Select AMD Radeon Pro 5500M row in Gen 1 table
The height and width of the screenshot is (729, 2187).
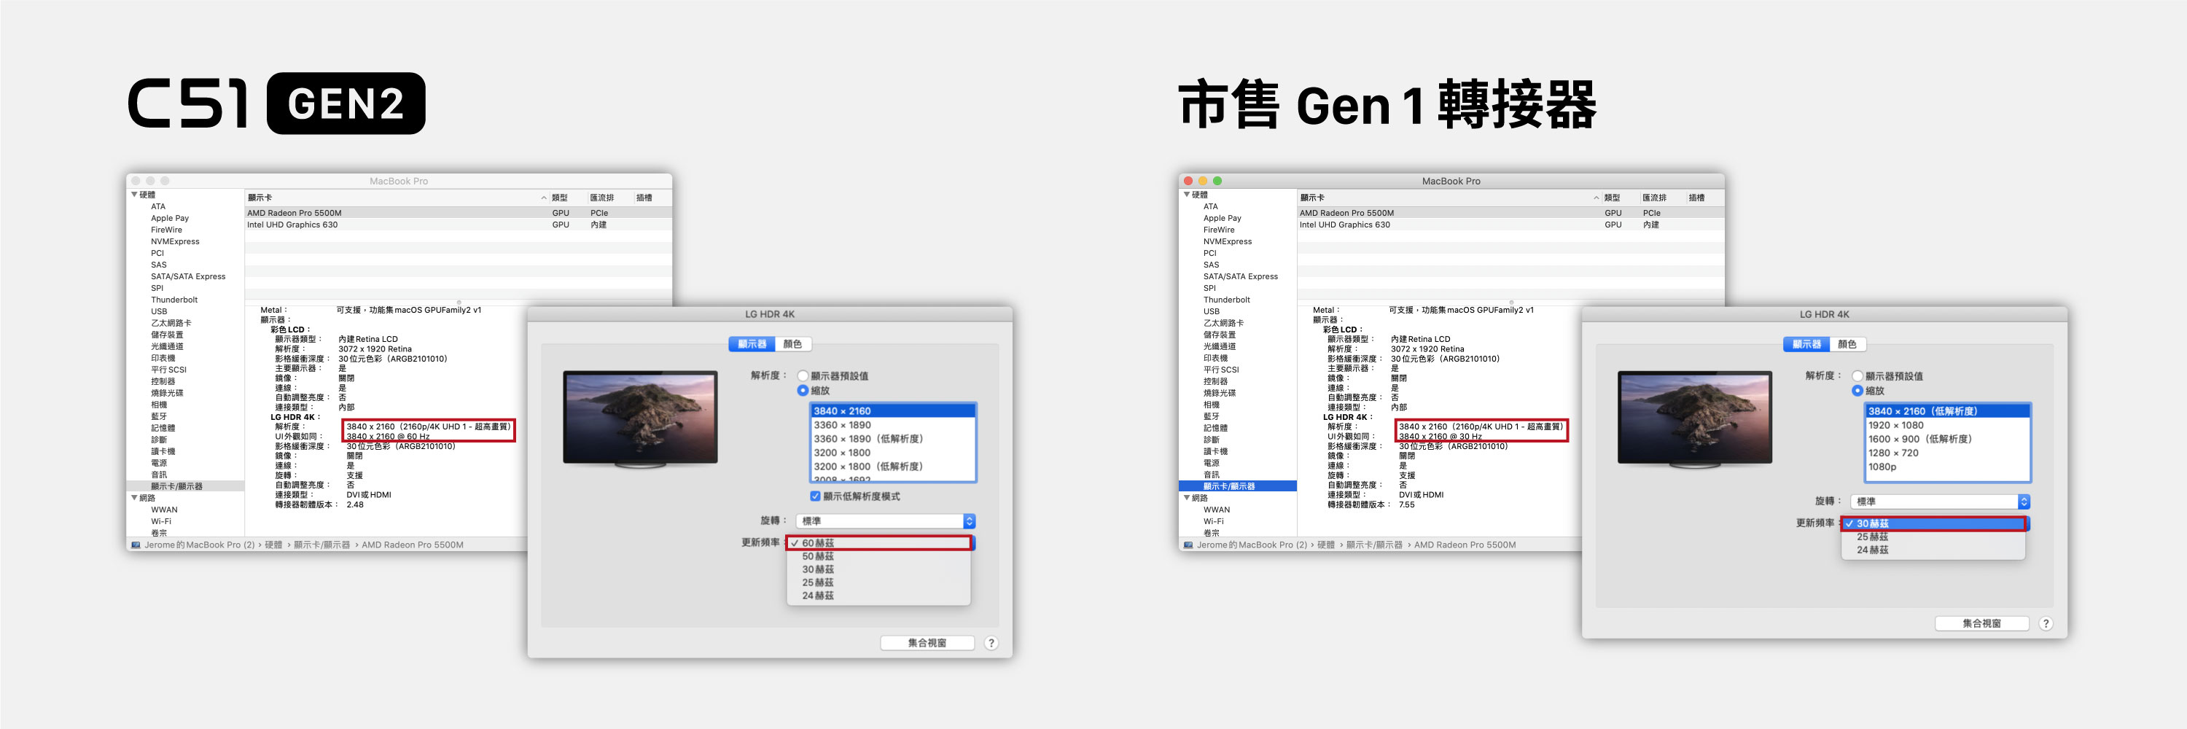(x=1511, y=213)
